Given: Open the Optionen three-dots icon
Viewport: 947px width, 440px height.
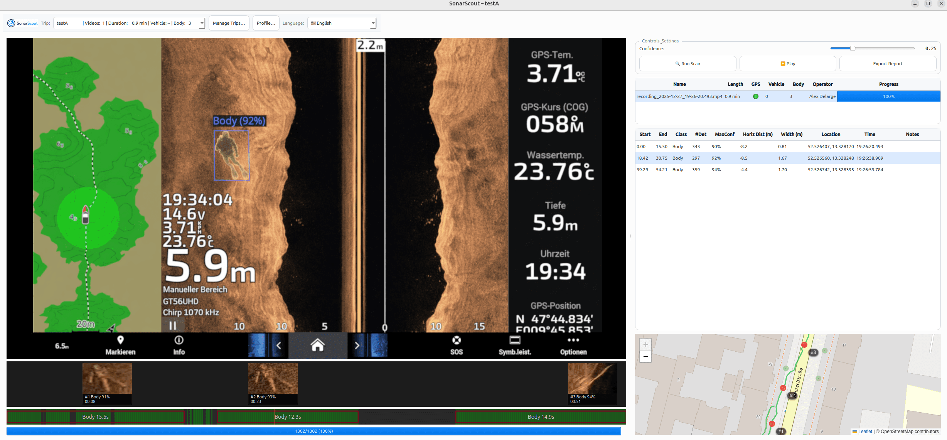Looking at the screenshot, I should click(573, 340).
